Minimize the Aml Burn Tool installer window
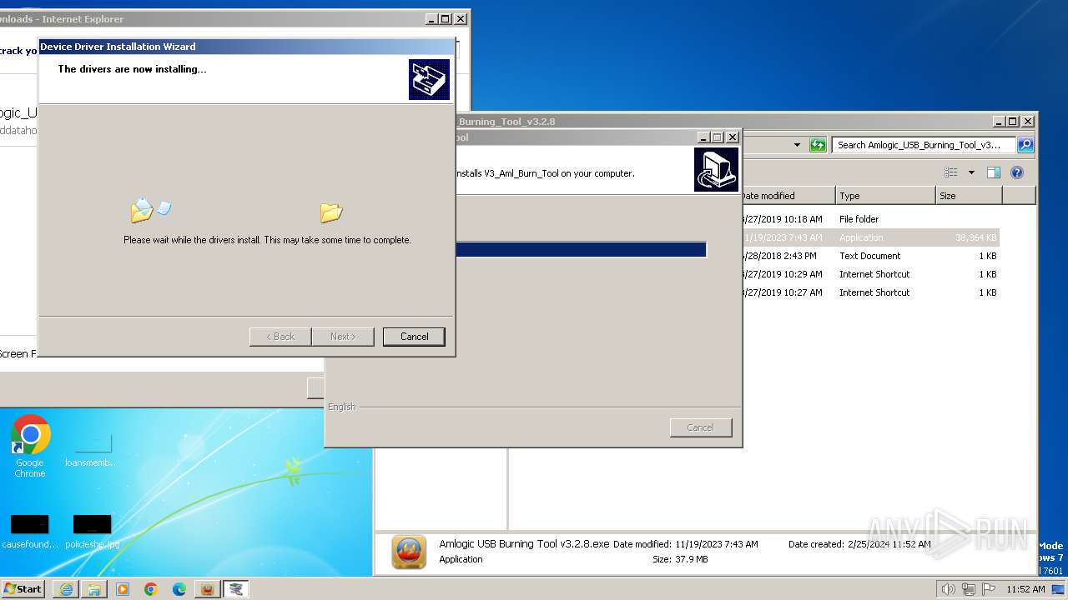The width and height of the screenshot is (1068, 600). [x=703, y=137]
